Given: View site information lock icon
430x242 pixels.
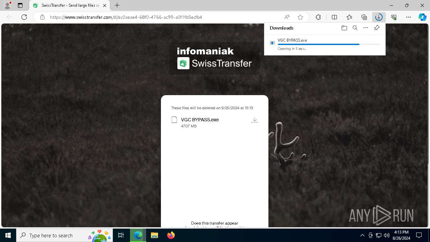Looking at the screenshot, I should (42, 17).
